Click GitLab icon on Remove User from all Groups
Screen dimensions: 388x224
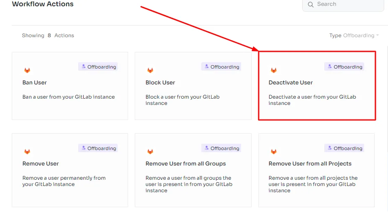click(150, 151)
